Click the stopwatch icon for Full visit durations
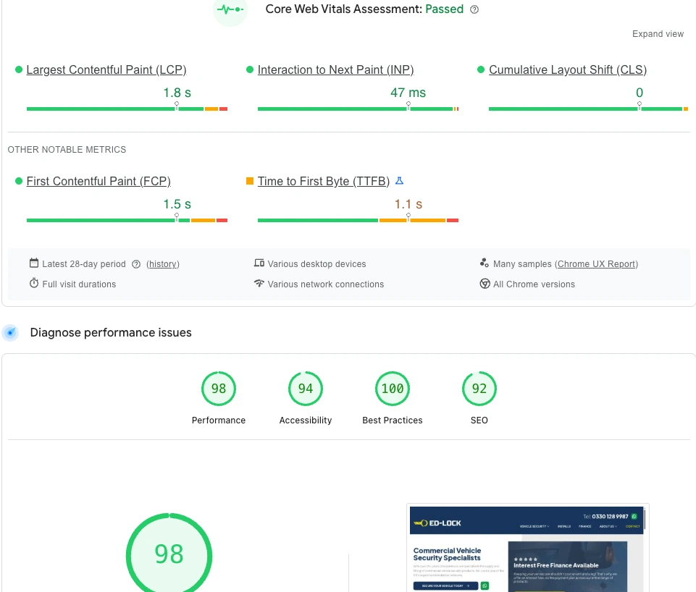The height and width of the screenshot is (592, 696). (x=34, y=284)
